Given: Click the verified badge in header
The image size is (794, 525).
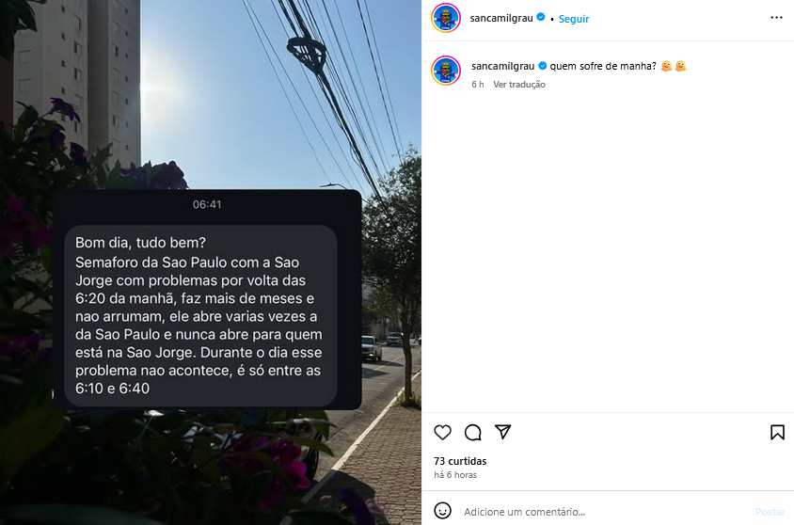Looking at the screenshot, I should 541,17.
